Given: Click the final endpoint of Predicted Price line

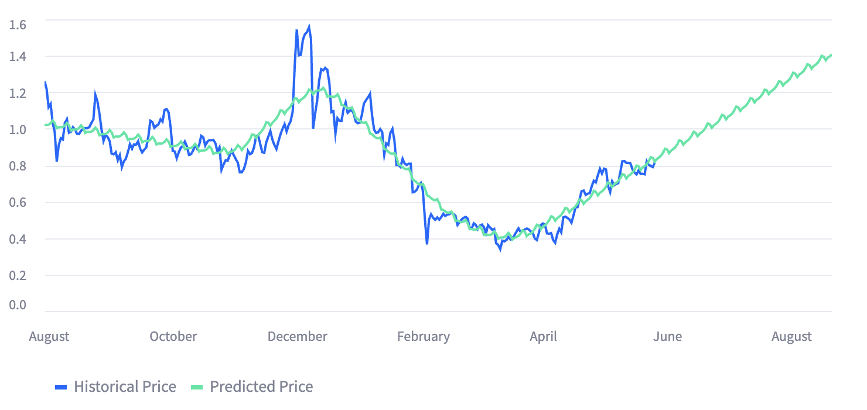Looking at the screenshot, I should pos(831,55).
